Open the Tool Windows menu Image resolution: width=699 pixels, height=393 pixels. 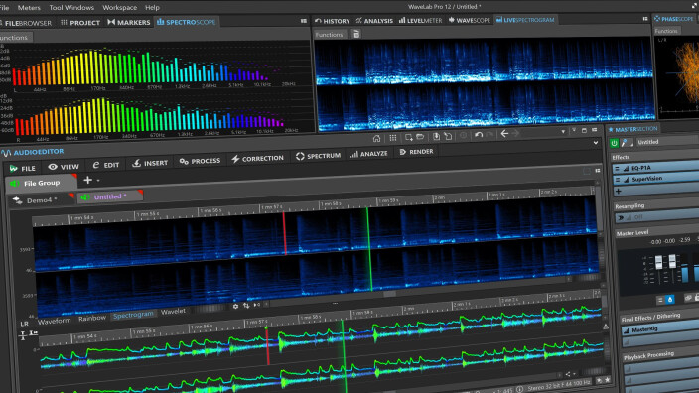(71, 8)
